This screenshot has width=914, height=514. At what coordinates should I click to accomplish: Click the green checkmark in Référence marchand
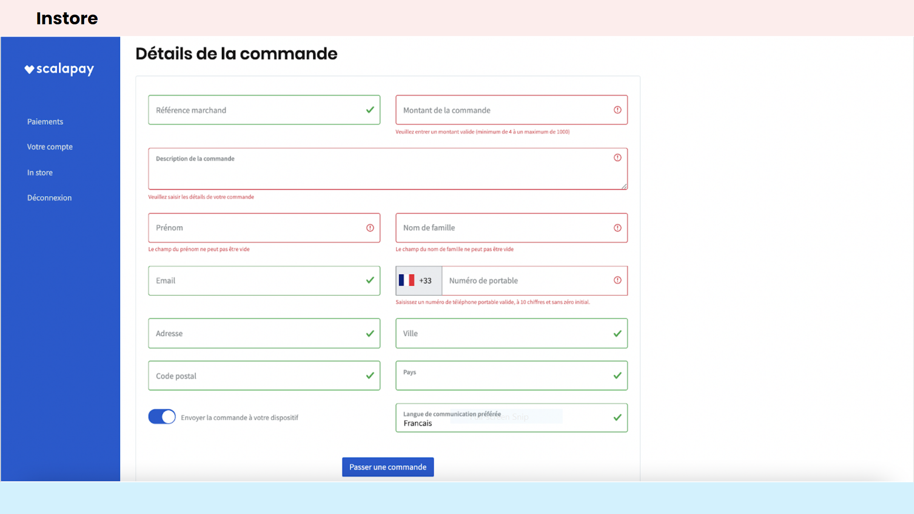point(370,110)
